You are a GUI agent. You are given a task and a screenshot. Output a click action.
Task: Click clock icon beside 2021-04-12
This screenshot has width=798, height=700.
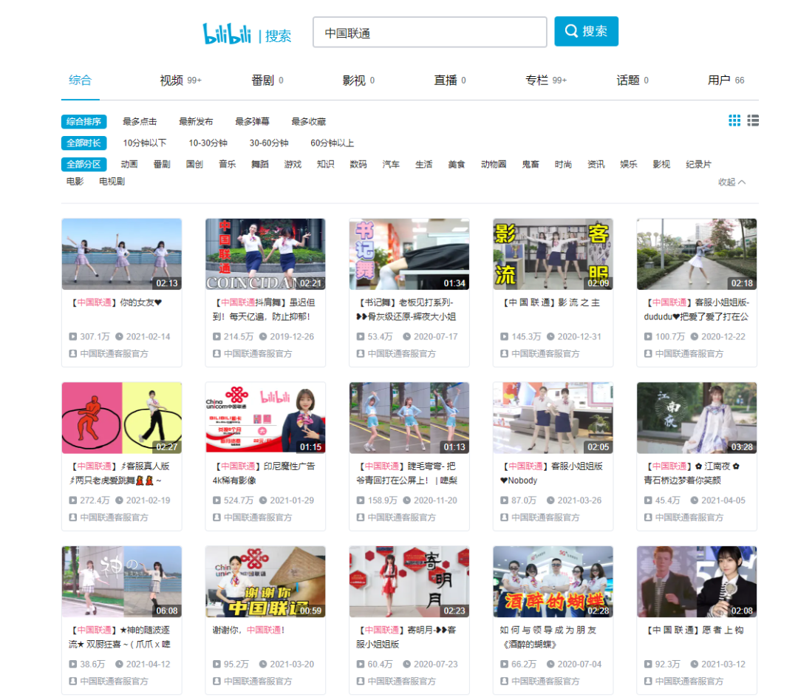coord(119,665)
